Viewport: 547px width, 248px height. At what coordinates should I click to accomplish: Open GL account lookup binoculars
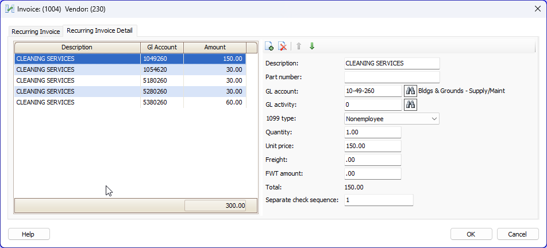[x=410, y=91]
